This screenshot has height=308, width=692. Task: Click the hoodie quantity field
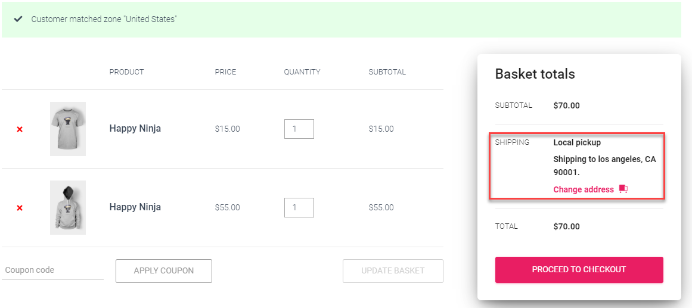[299, 207]
